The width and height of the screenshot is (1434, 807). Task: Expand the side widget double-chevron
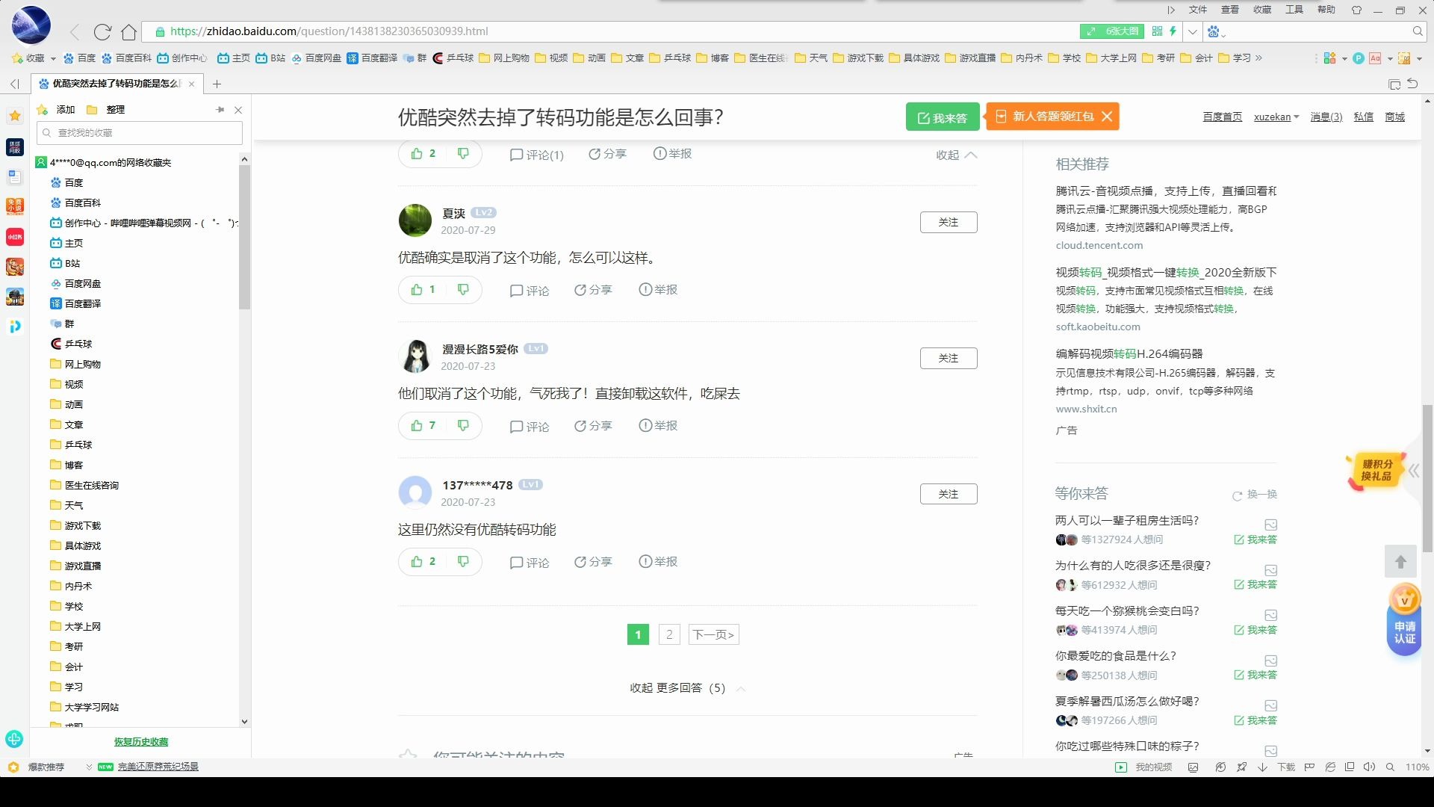(x=1414, y=471)
